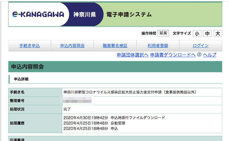Image resolution: width=229 pixels, height=141 pixels.
Task: Set font size to medium (中)
Action: coord(207,34)
